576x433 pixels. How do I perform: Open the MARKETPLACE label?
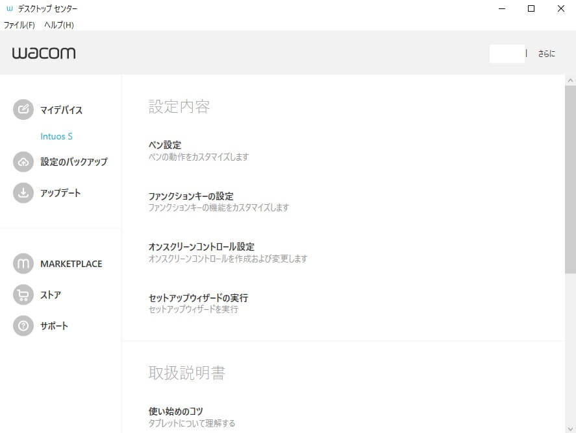(71, 264)
